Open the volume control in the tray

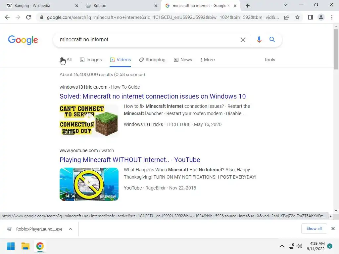[x=299, y=246]
